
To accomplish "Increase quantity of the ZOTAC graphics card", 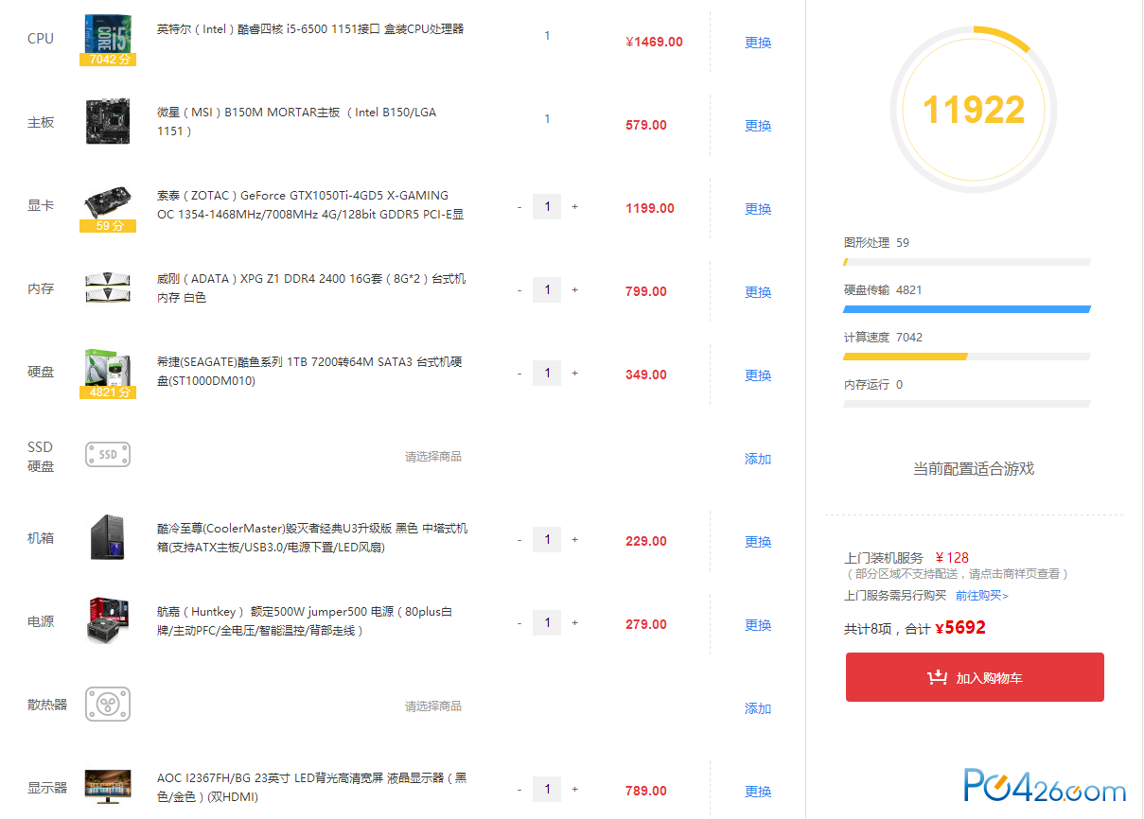I will [574, 207].
